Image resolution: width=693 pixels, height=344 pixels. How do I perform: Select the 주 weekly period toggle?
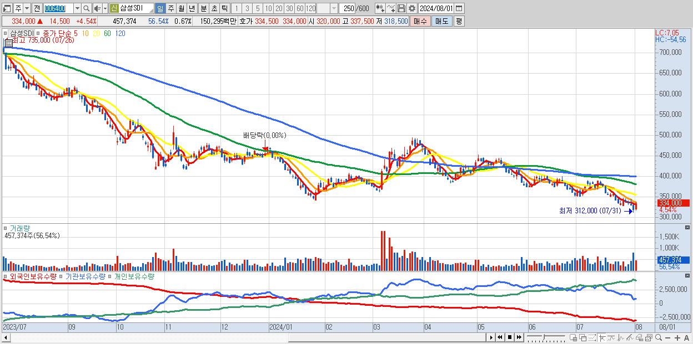170,9
